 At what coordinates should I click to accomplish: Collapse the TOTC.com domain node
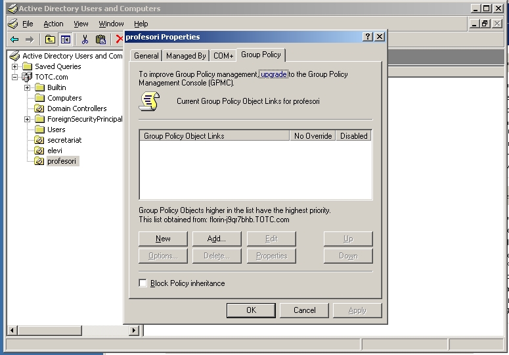(15, 77)
